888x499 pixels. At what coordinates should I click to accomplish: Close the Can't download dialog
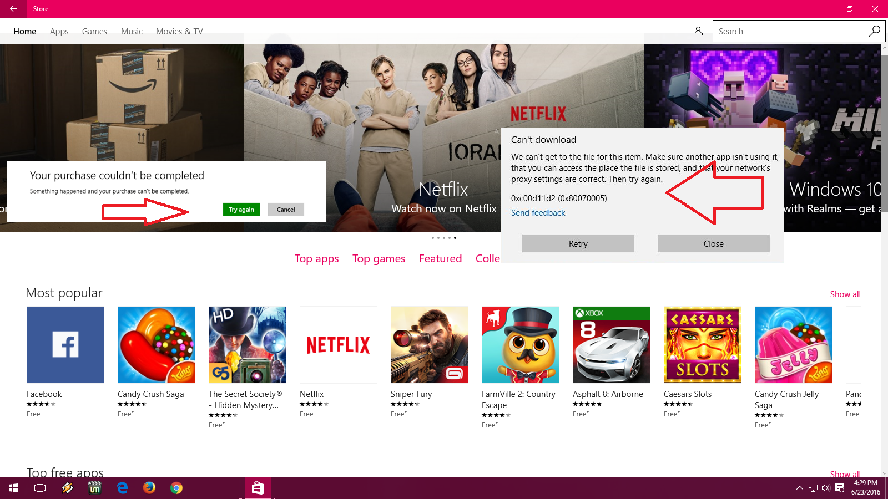coord(714,243)
